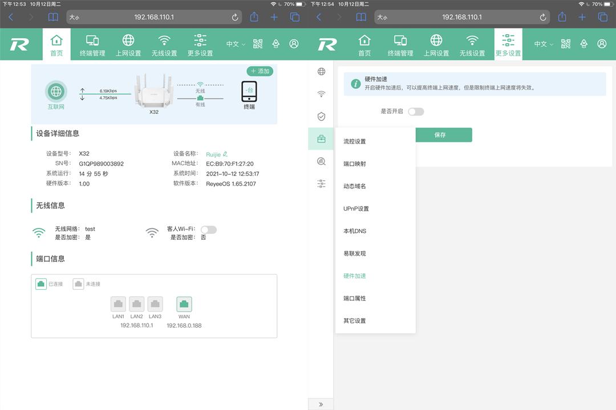The height and width of the screenshot is (410, 616).
Task: Select the globe icon in left sidebar
Action: click(x=321, y=72)
